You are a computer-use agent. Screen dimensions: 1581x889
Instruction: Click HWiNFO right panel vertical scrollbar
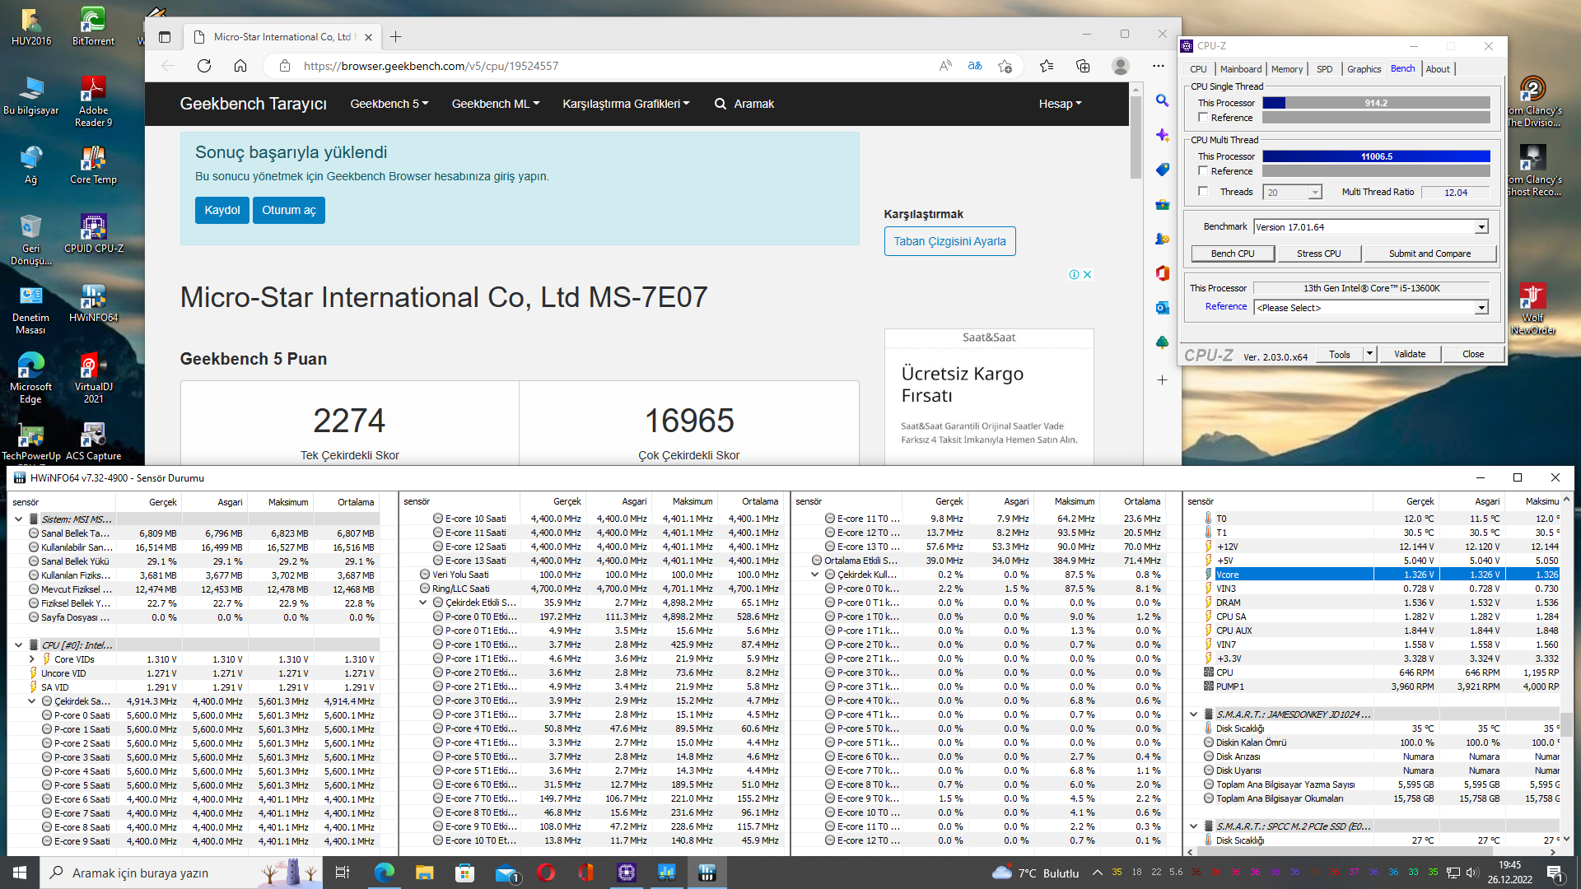(1566, 724)
